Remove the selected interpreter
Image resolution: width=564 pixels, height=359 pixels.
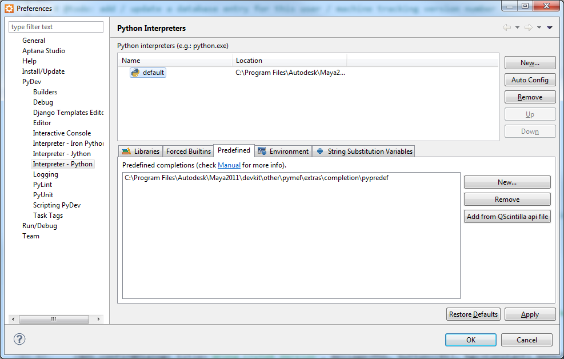coord(530,97)
